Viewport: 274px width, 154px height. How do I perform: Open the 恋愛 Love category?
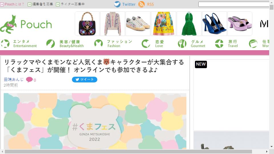pyautogui.click(x=159, y=44)
